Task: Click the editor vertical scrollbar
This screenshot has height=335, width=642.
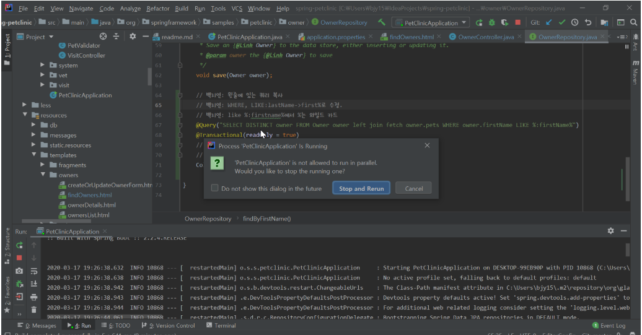Action: [627, 179]
